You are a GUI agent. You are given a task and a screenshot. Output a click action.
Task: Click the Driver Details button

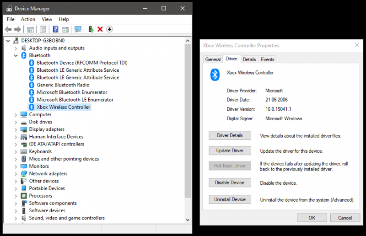[230, 135]
